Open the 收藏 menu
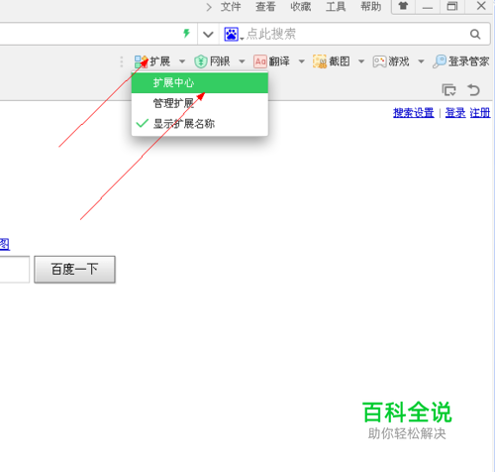 [x=301, y=7]
